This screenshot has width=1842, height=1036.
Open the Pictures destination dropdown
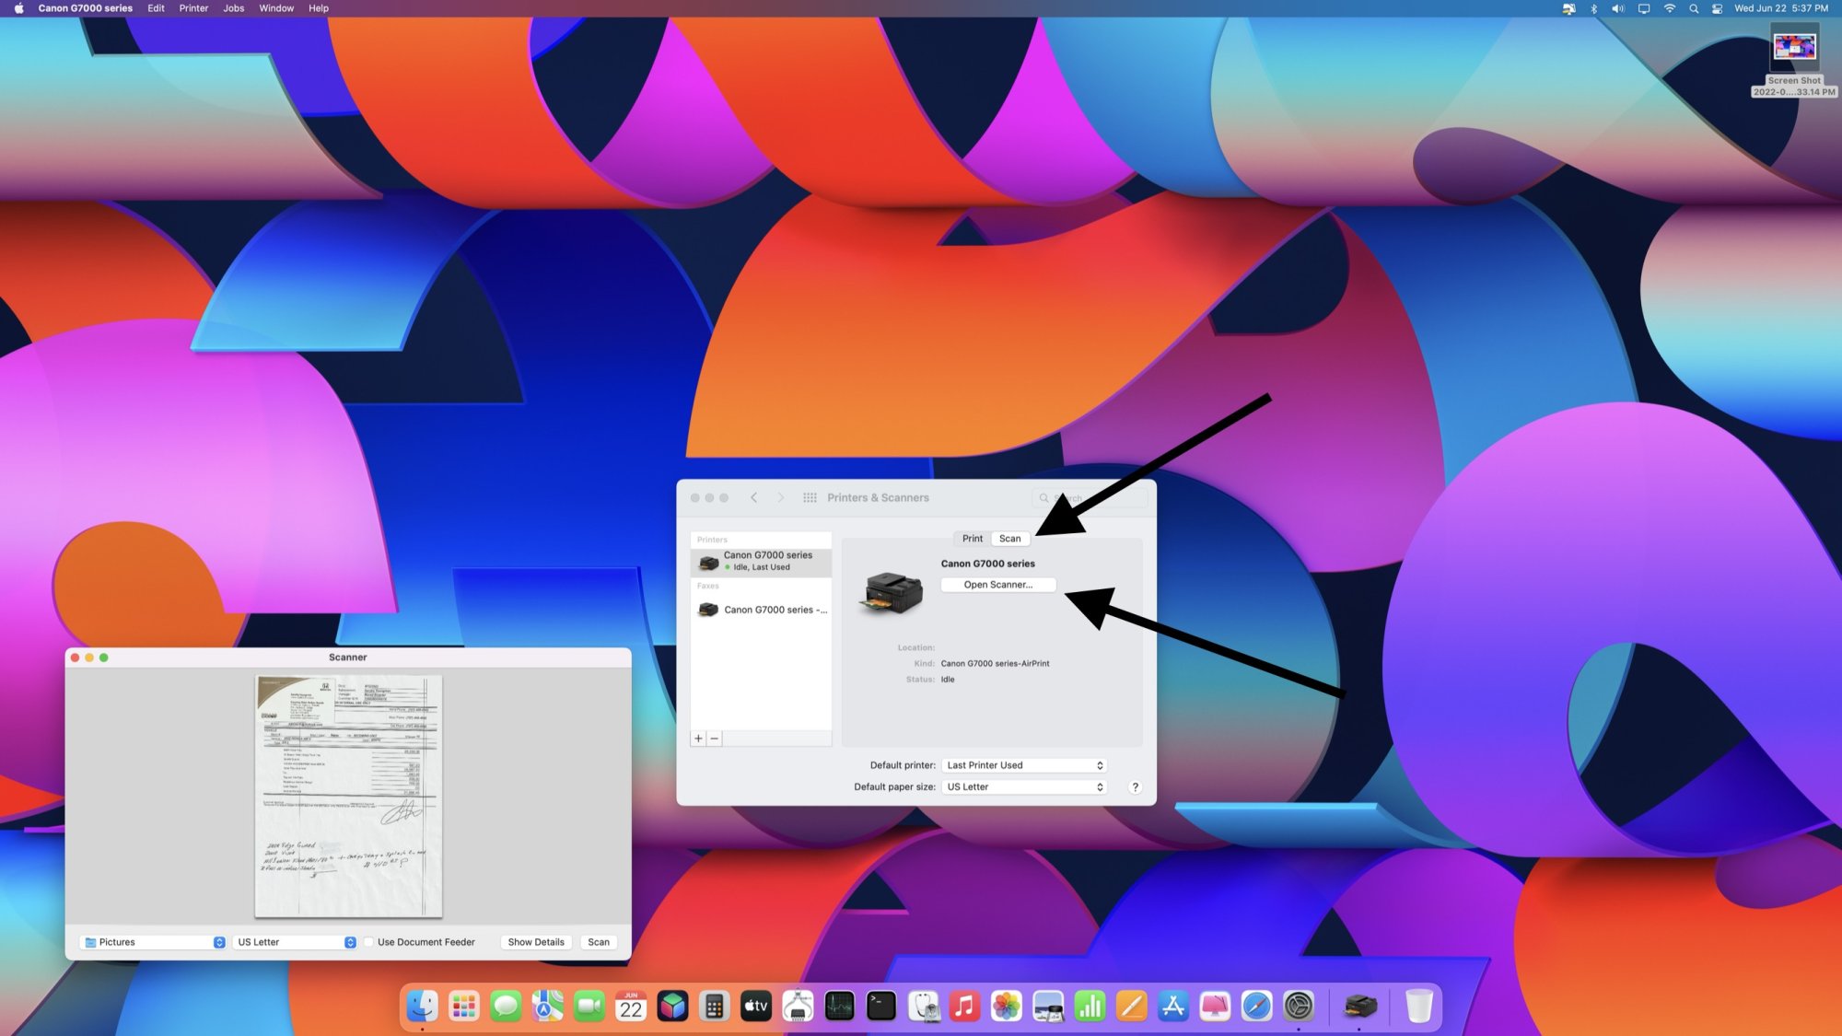155,942
